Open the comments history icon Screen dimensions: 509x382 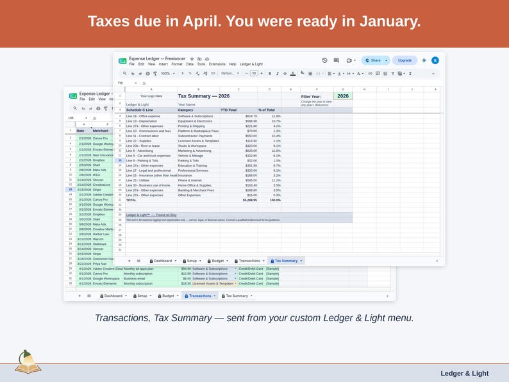[337, 60]
